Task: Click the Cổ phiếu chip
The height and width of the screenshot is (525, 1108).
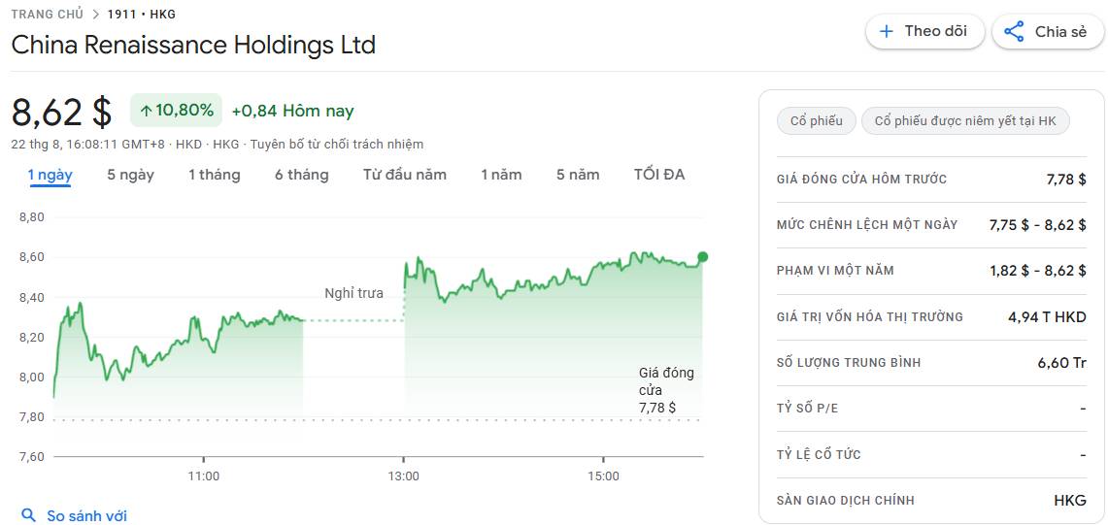Action: [x=816, y=121]
